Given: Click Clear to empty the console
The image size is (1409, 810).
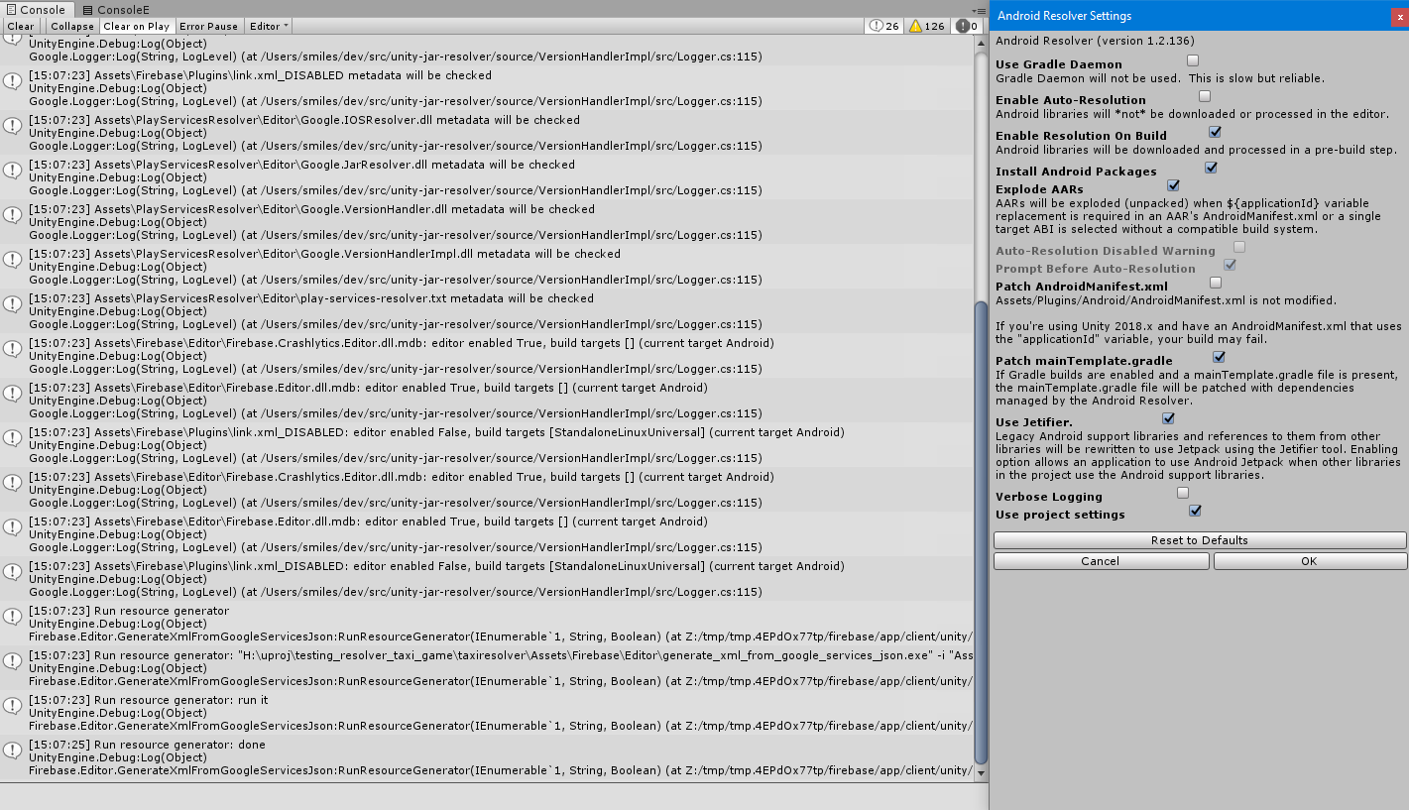Looking at the screenshot, I should coord(20,26).
